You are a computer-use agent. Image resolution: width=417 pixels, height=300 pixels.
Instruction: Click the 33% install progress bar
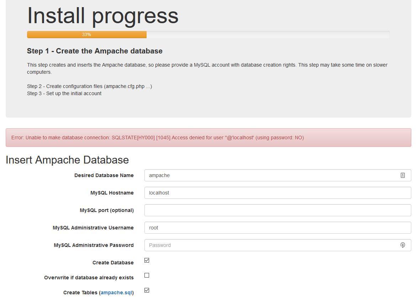87,35
